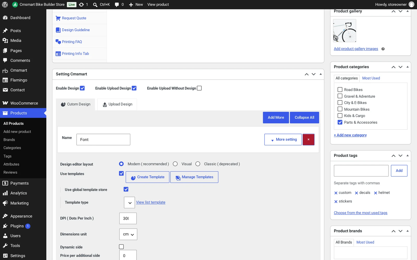Click Create Template button
This screenshot has width=417, height=260.
click(148, 177)
